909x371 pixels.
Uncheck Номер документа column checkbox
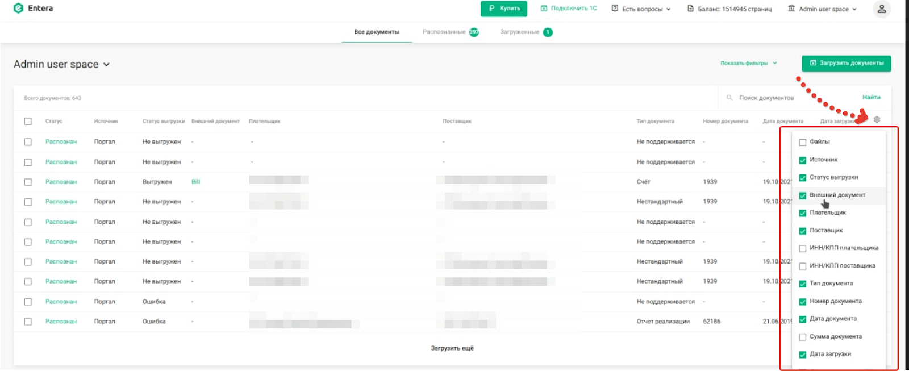[803, 302]
